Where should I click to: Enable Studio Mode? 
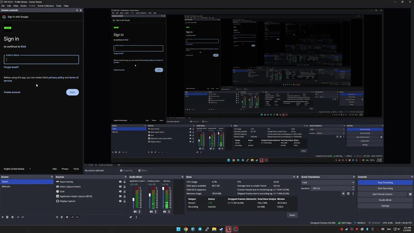coord(385,200)
